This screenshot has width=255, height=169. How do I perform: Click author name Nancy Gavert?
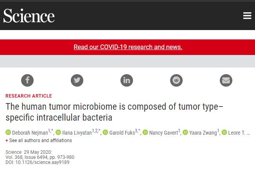(163, 133)
